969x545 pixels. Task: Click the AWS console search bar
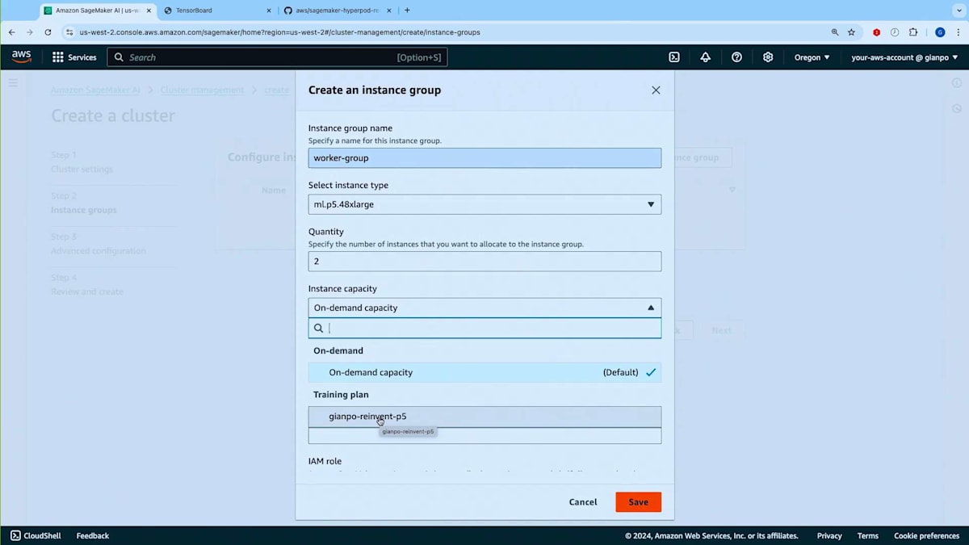pyautogui.click(x=277, y=57)
